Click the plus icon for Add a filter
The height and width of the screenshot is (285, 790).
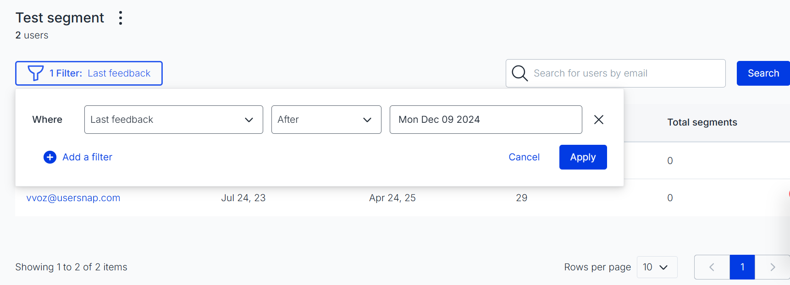tap(50, 157)
